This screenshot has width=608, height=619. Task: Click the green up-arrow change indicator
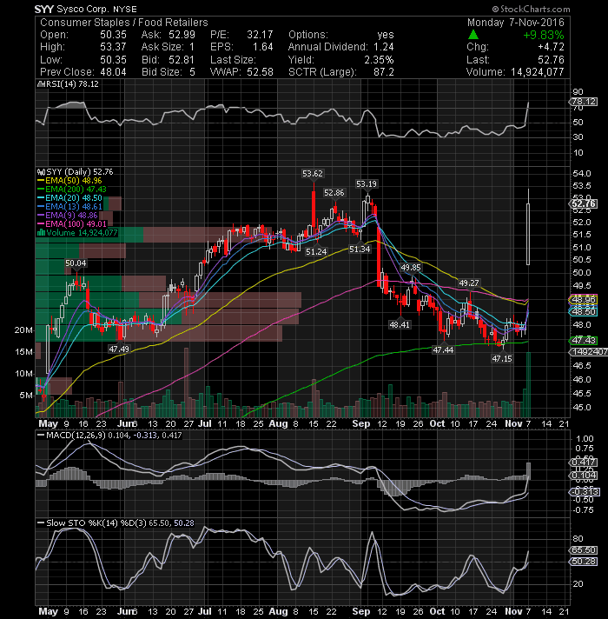[473, 35]
